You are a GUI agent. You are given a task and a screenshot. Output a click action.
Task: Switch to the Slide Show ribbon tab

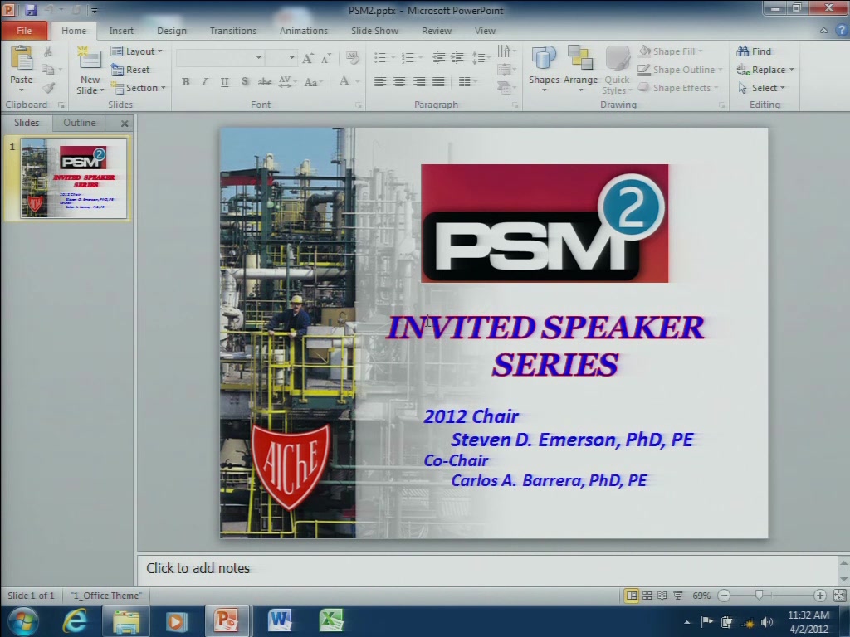click(x=374, y=31)
